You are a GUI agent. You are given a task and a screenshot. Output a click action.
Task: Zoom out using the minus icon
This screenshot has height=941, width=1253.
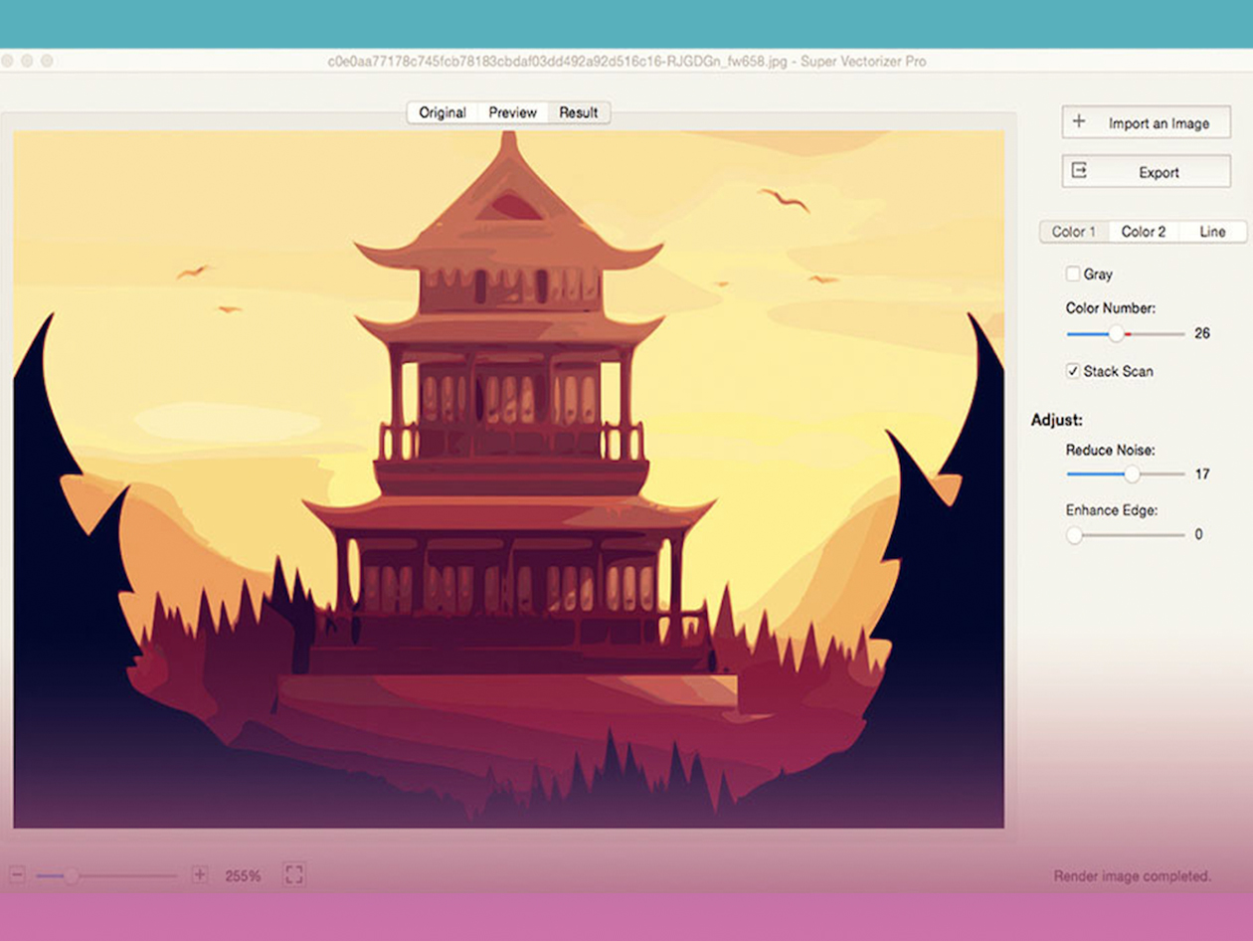click(x=16, y=875)
